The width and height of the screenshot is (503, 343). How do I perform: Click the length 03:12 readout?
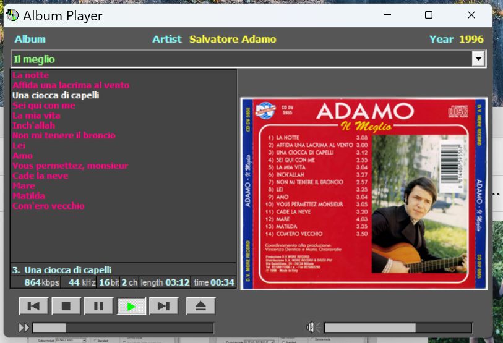click(x=165, y=282)
